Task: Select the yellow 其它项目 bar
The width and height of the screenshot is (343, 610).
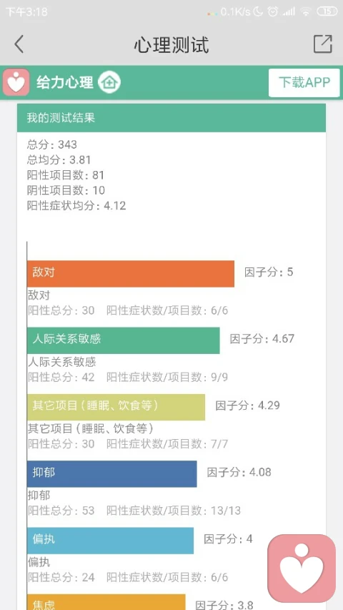Action: [116, 407]
